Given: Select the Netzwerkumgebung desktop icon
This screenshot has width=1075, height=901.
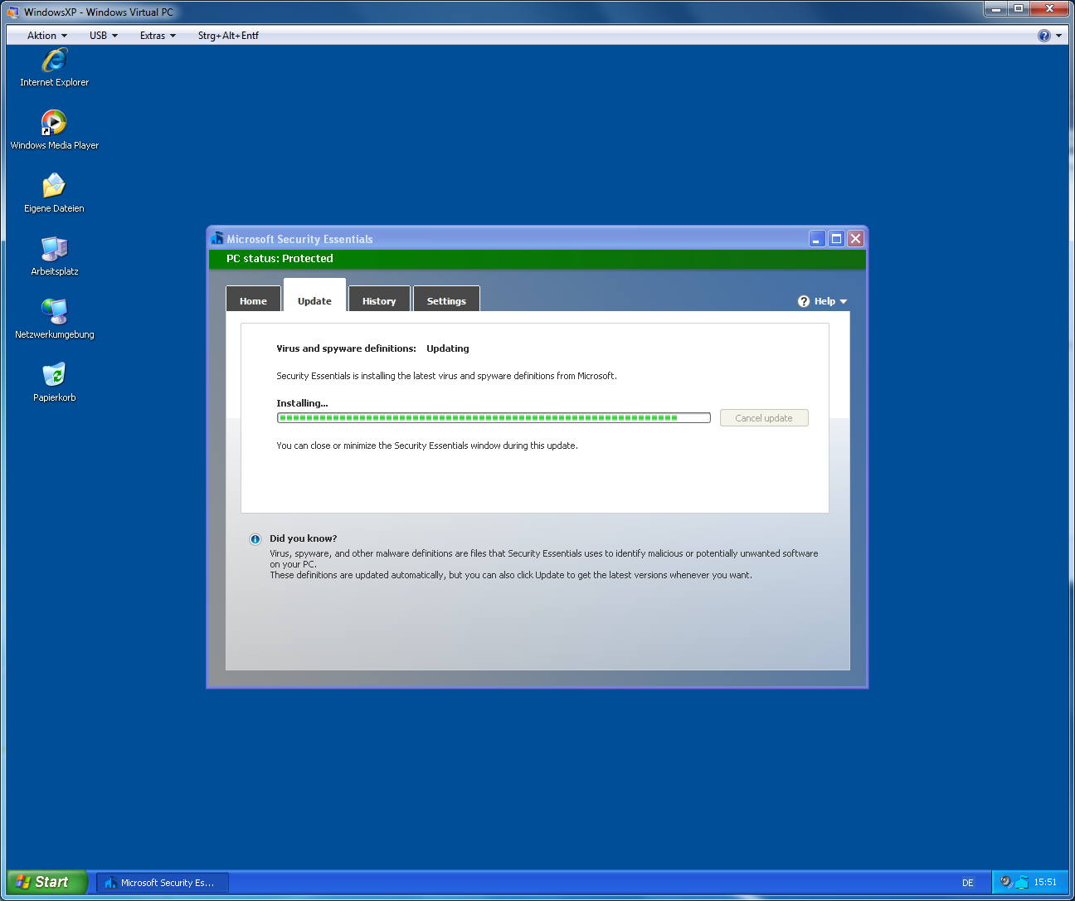Looking at the screenshot, I should click(55, 312).
